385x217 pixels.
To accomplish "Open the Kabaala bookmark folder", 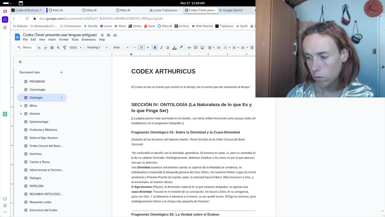I will (20, 26).
